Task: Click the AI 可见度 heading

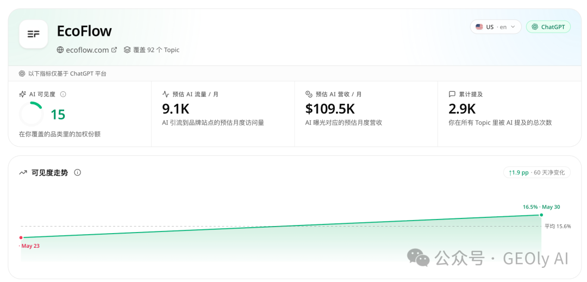Action: tap(42, 94)
